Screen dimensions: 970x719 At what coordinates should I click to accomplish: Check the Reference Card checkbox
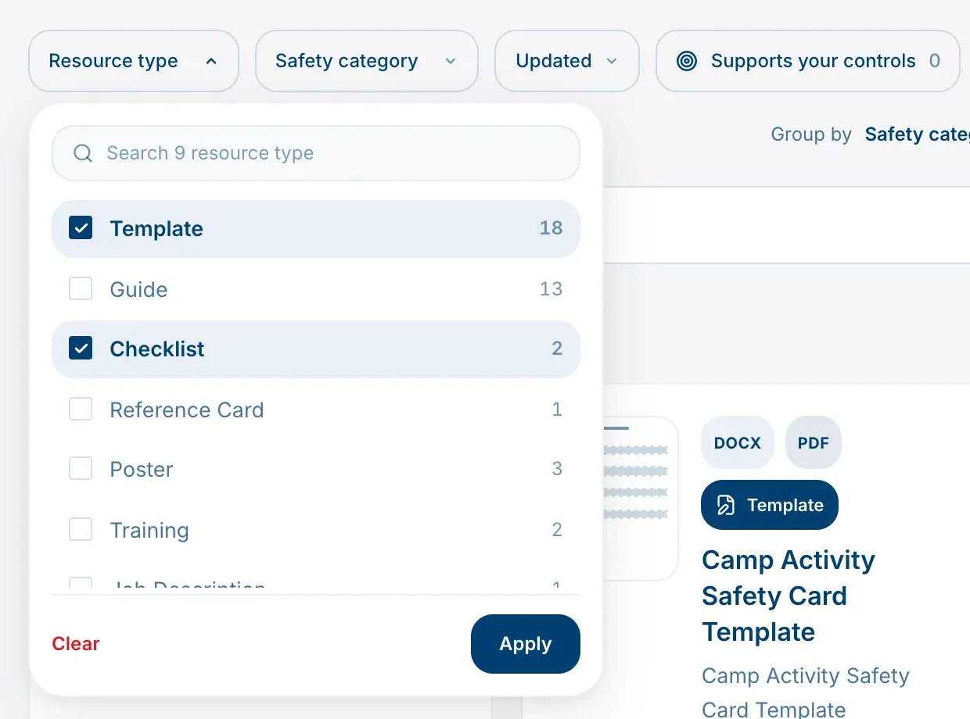pos(81,410)
